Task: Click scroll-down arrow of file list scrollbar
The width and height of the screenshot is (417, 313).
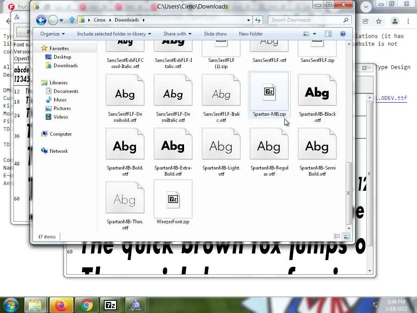Action: (349, 228)
